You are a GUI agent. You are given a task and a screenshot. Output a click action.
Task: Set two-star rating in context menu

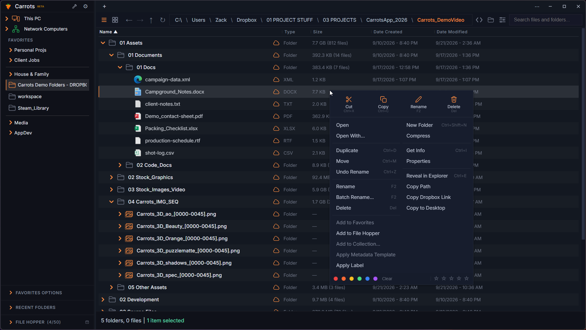click(444, 278)
